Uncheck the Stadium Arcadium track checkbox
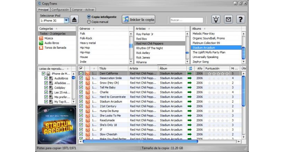This screenshot has width=284, height=152. pyautogui.click(x=81, y=102)
